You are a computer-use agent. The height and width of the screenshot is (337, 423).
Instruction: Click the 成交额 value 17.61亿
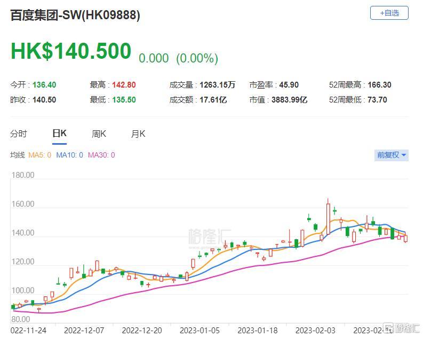pyautogui.click(x=213, y=100)
